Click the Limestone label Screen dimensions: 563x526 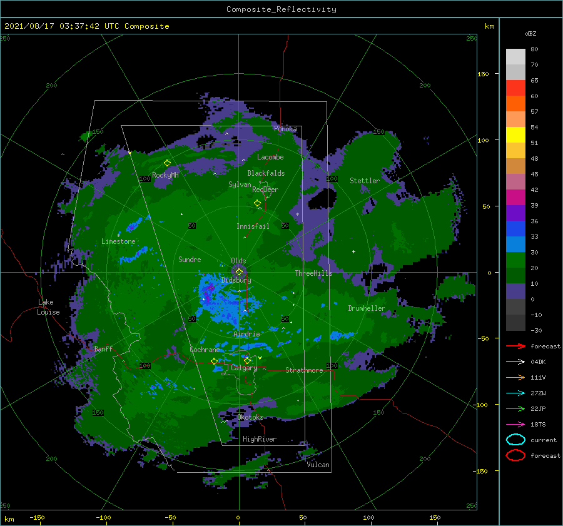(118, 241)
